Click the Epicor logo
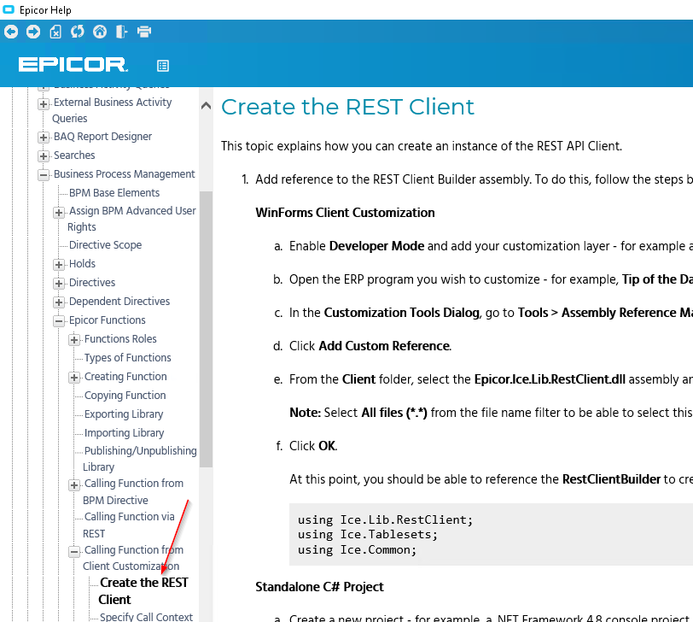 73,65
